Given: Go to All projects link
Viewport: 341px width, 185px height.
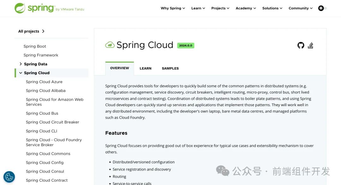Looking at the screenshot, I should click(31, 31).
